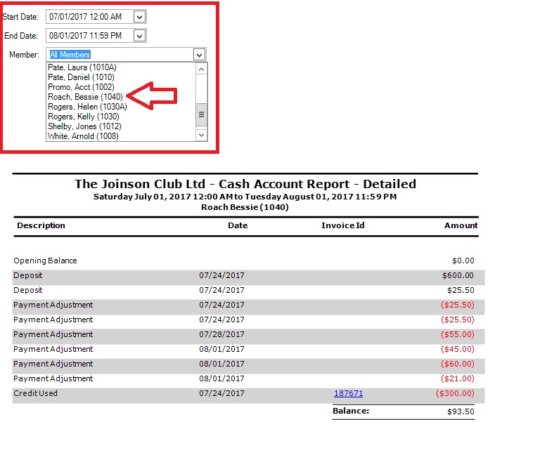Select Shelby, Jones (1012) from list
547x455 pixels.
tap(84, 126)
